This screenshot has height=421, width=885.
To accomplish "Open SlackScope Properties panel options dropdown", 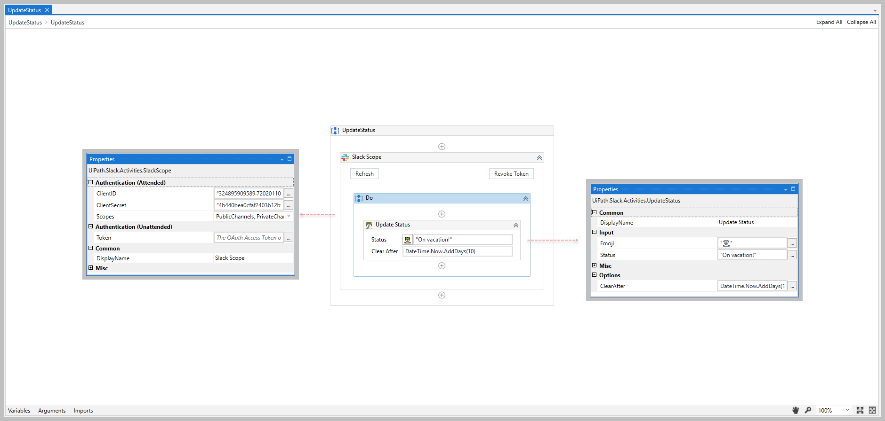I will pyautogui.click(x=282, y=160).
